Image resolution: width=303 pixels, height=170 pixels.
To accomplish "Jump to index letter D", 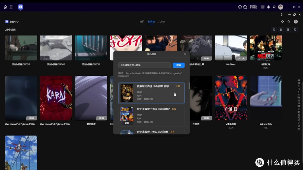I will pos(299,86).
